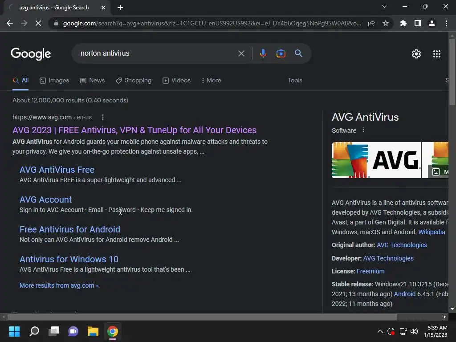Stop loading the page
The image size is (456, 342).
tap(38, 23)
